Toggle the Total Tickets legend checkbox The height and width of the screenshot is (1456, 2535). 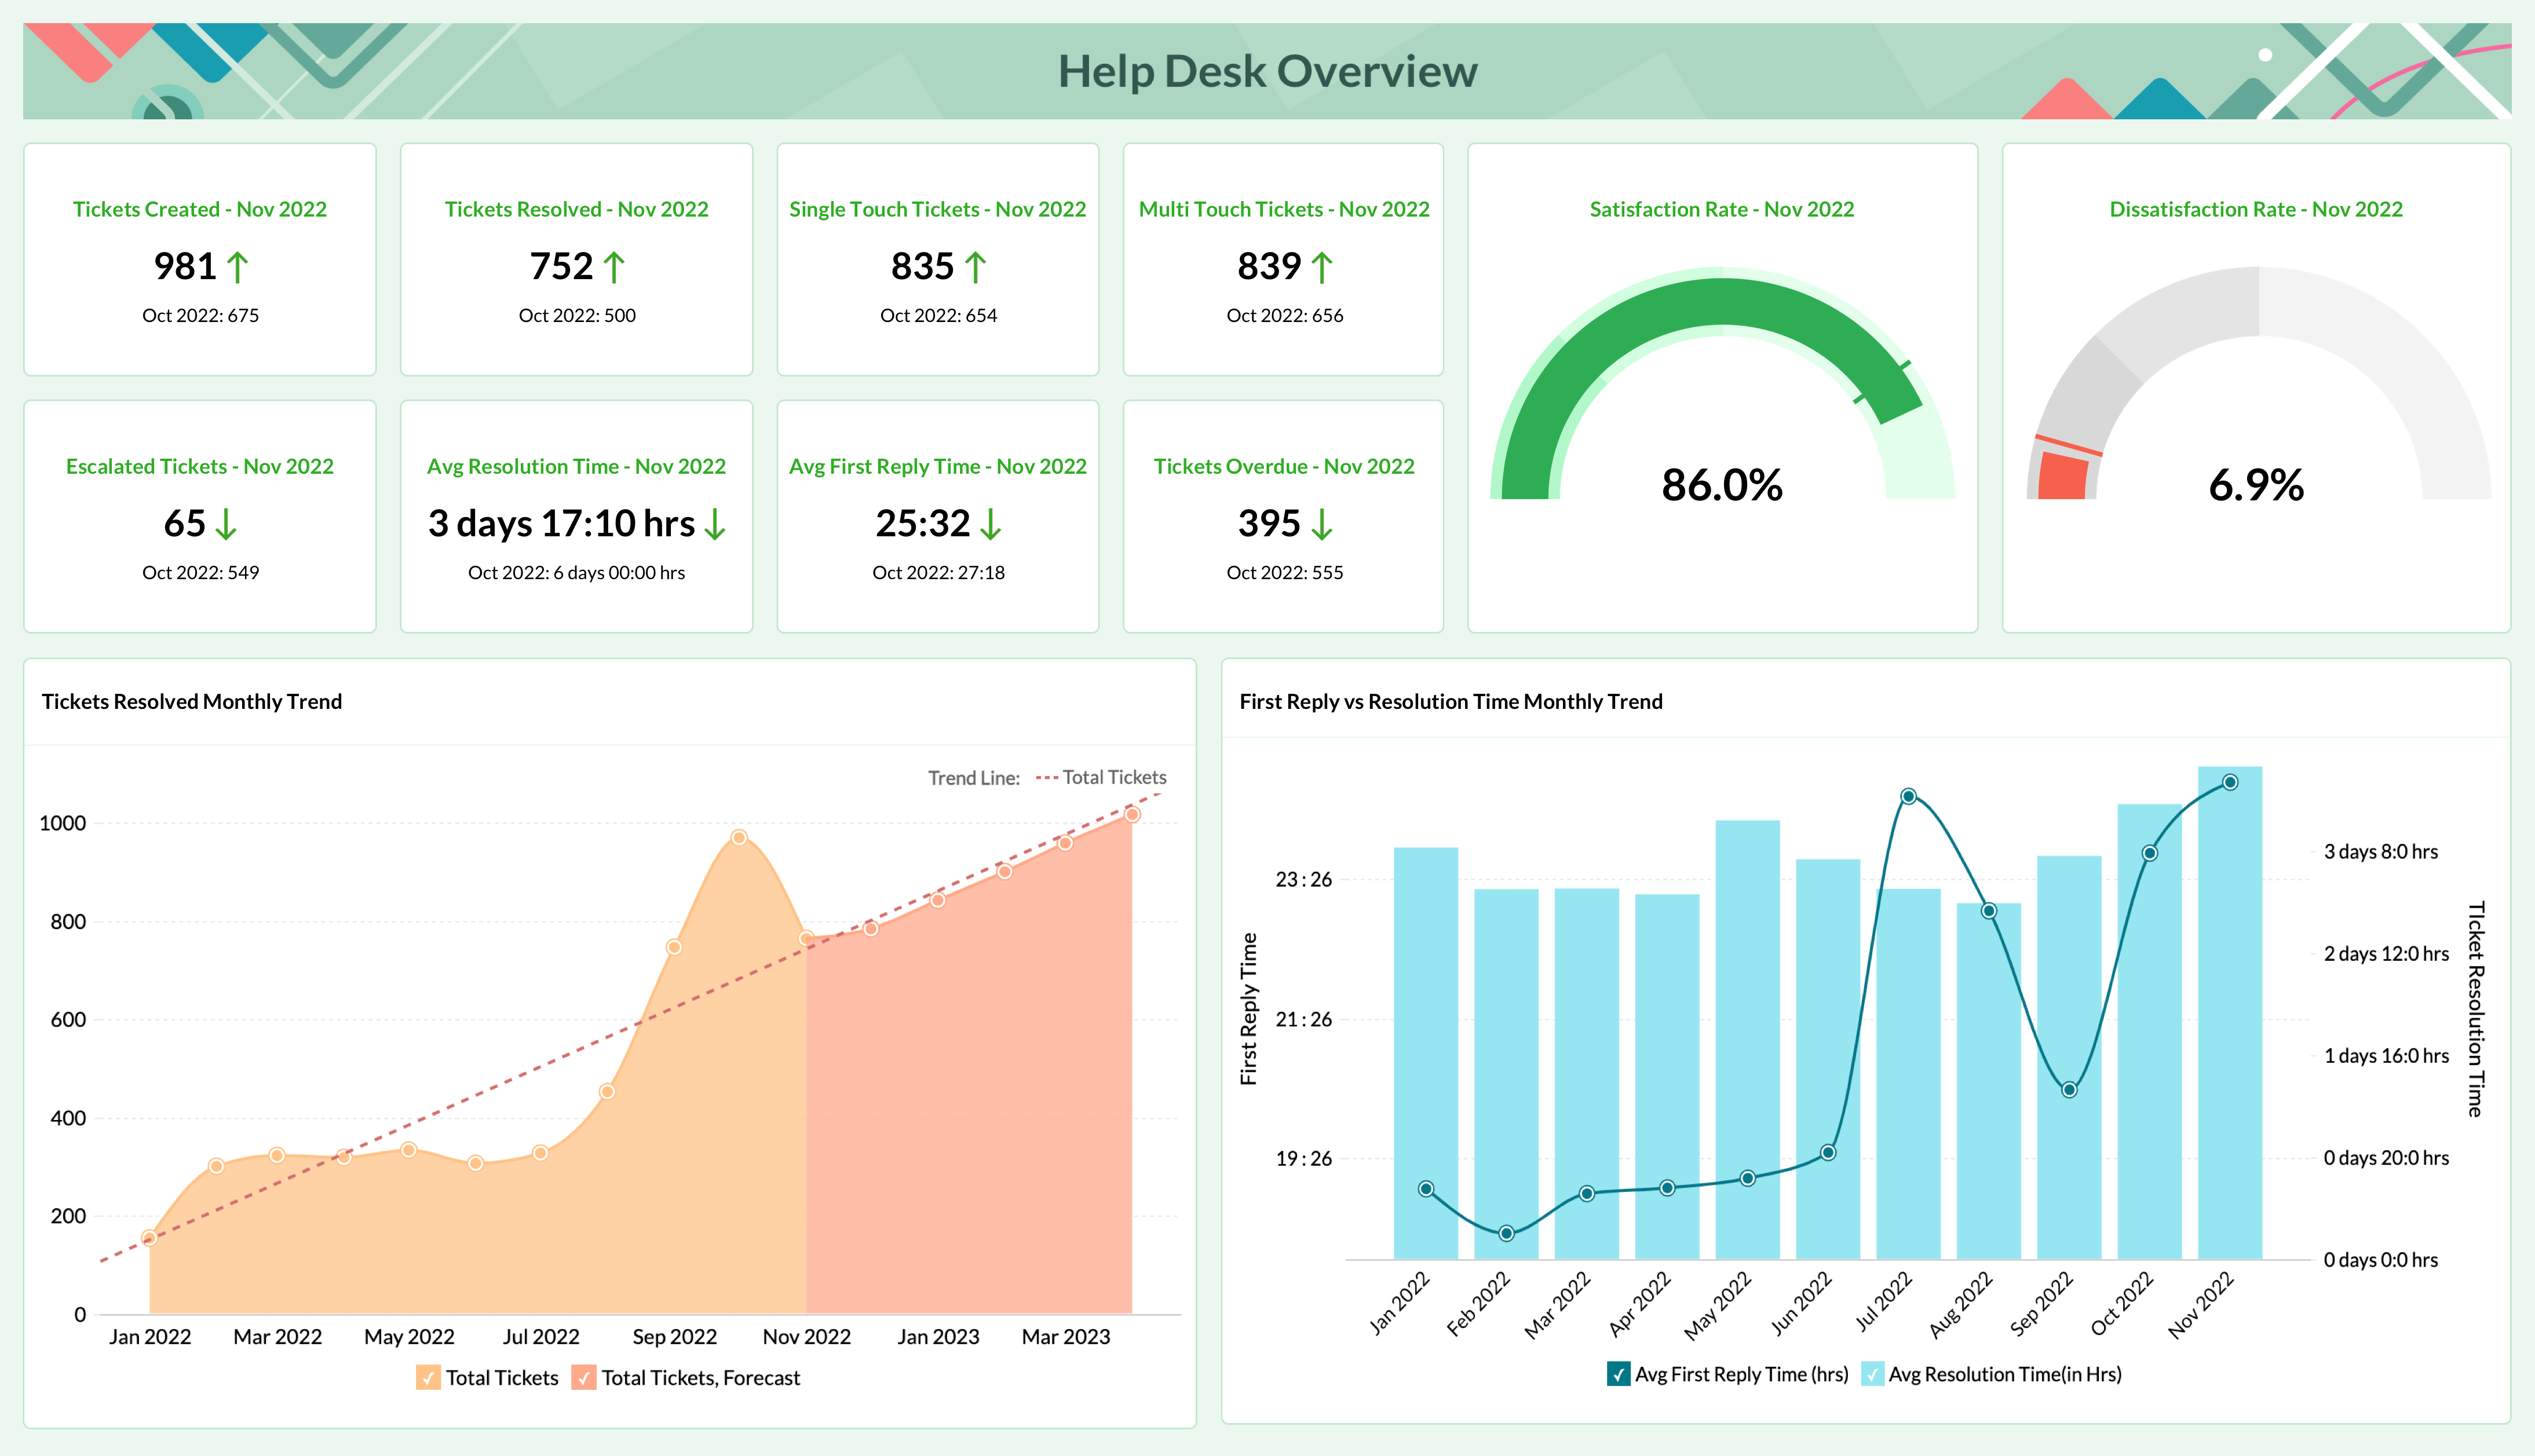428,1378
